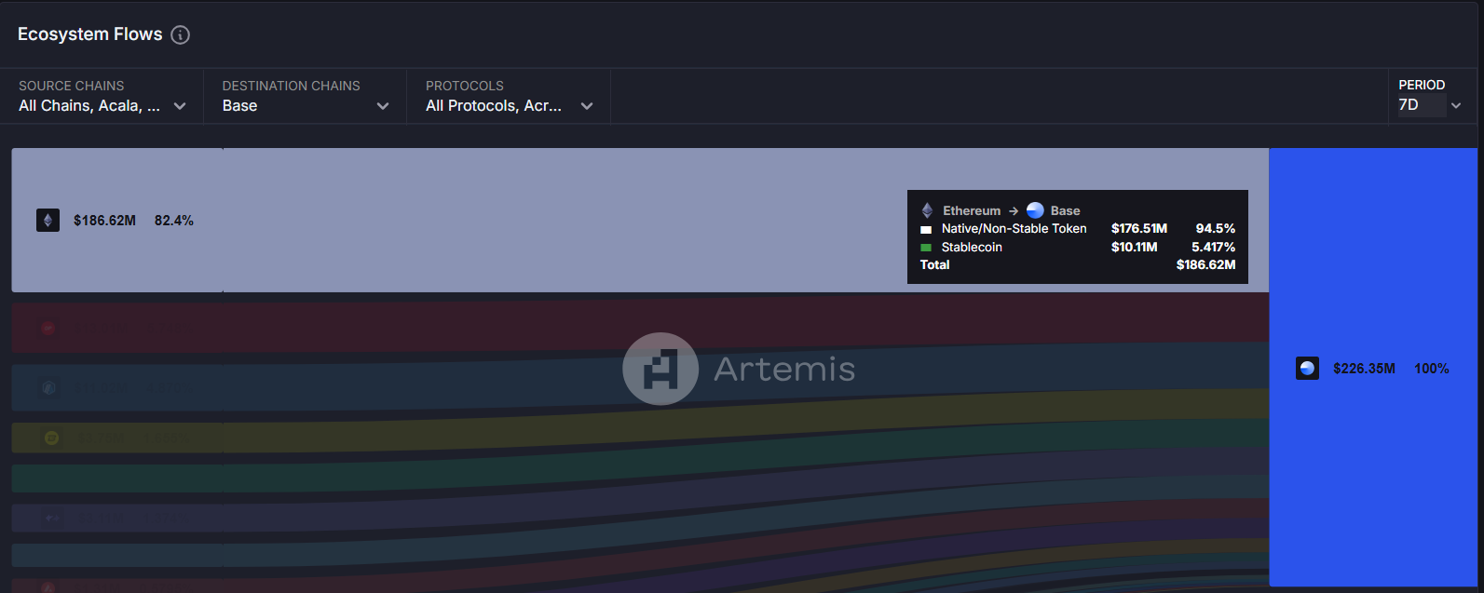Click the $176.51M value in the tooltip
Image resolution: width=1484 pixels, height=593 pixels.
point(1139,228)
